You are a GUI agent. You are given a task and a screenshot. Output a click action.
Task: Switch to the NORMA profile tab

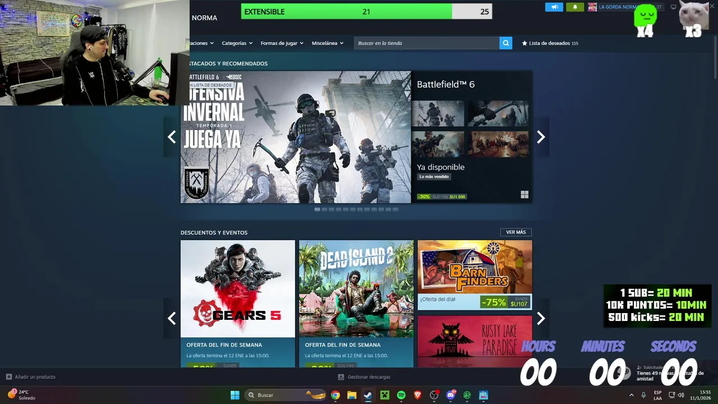tap(204, 18)
